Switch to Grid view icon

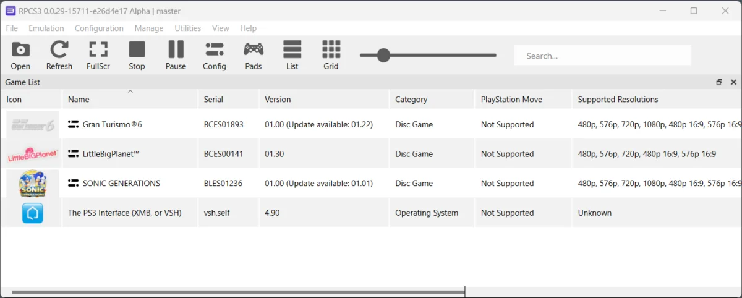[331, 55]
